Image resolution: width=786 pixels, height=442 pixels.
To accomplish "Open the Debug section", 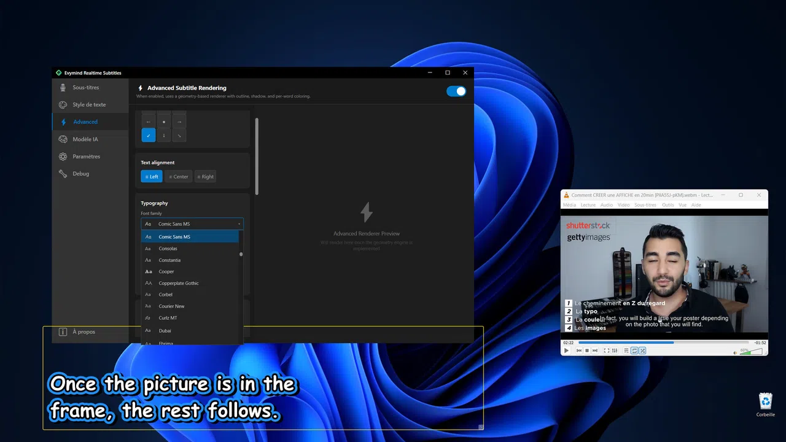I will 90,174.
